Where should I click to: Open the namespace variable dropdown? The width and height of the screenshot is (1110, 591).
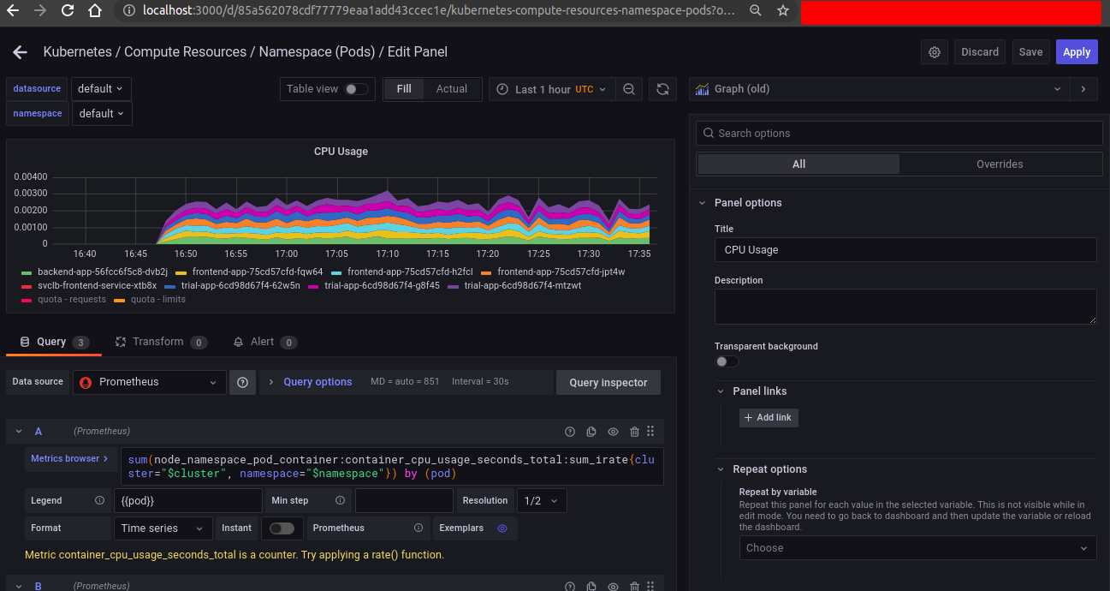102,113
